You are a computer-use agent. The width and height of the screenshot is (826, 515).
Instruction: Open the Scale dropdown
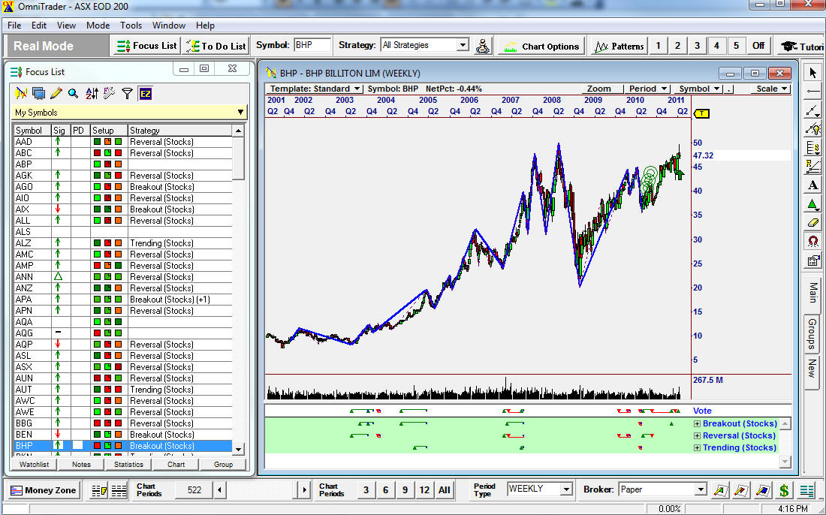pyautogui.click(x=771, y=89)
